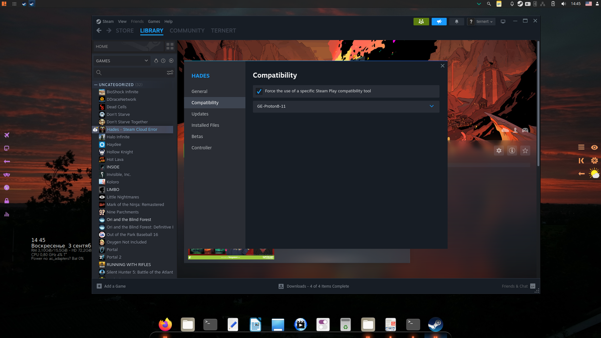Toggle the ready-to-play filter icon
Image resolution: width=601 pixels, height=338 pixels.
171,61
